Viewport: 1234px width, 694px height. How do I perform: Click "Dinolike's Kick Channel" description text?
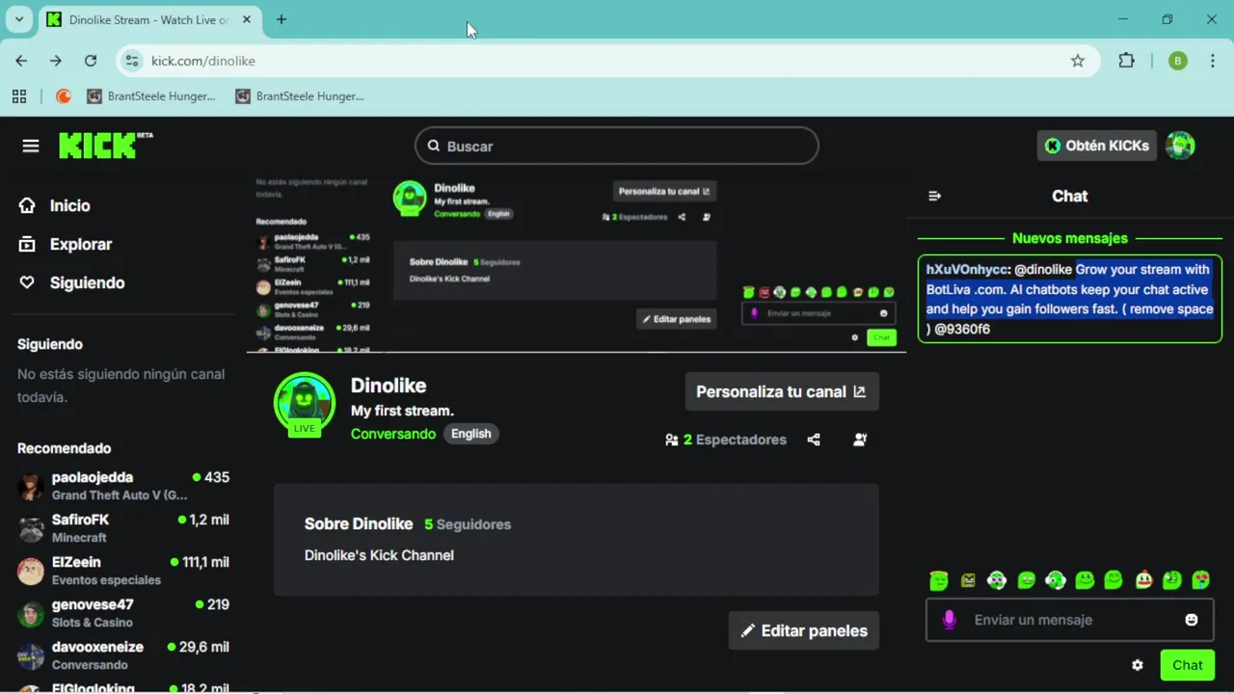tap(379, 555)
